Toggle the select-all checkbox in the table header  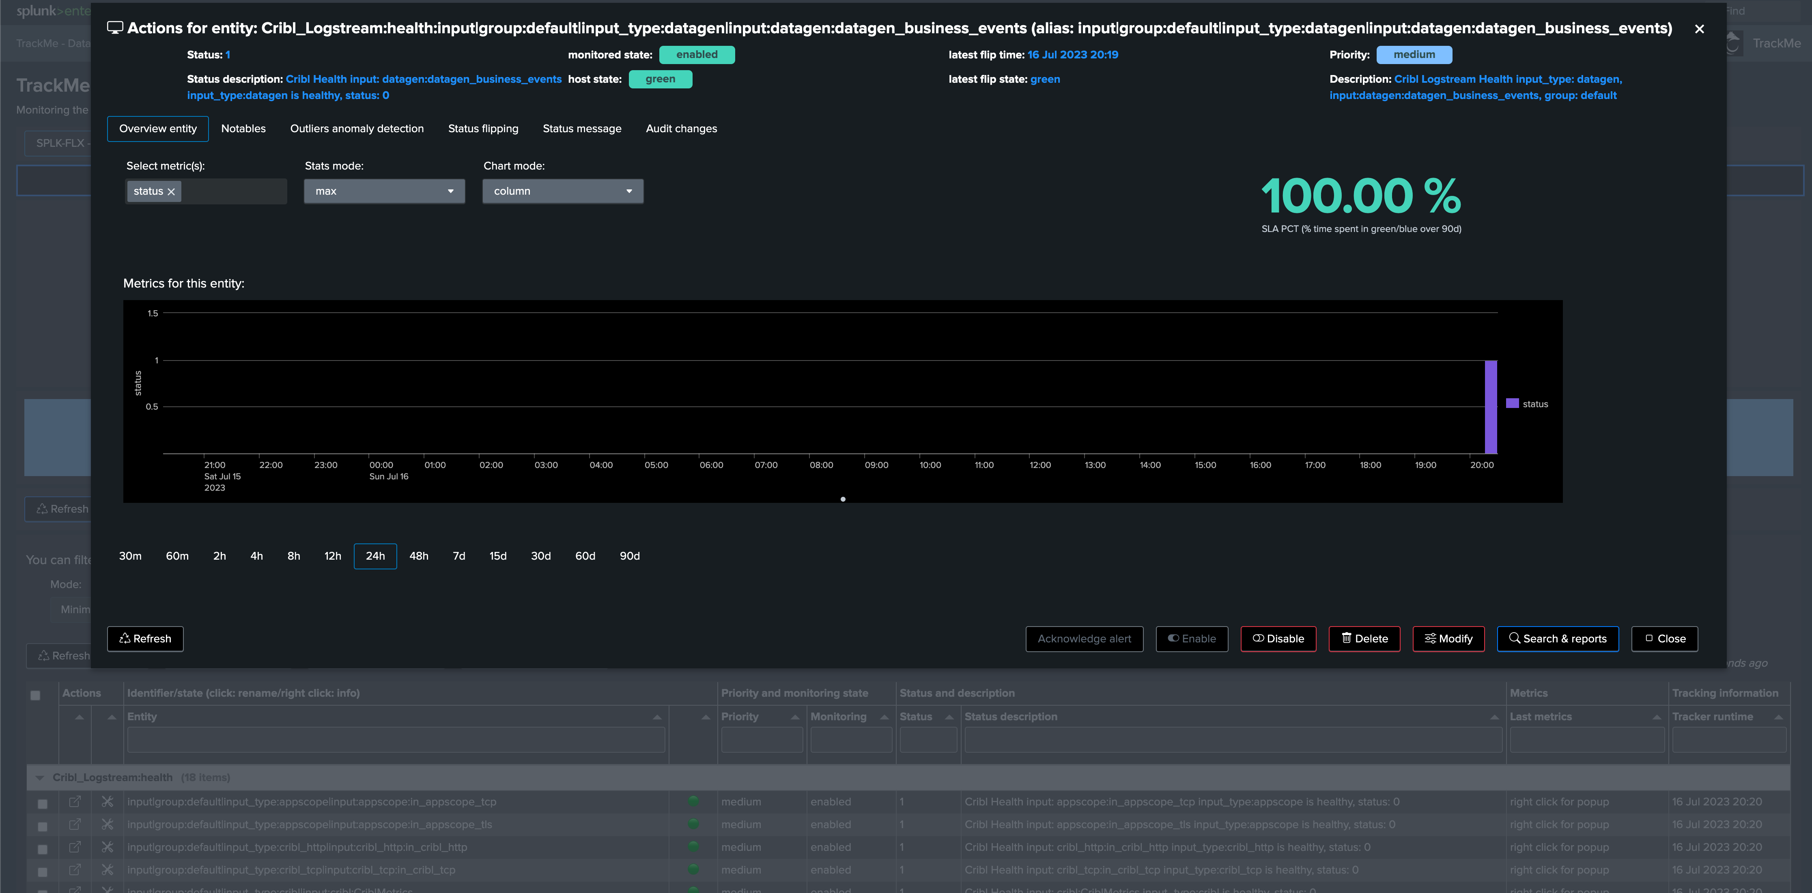click(x=35, y=695)
